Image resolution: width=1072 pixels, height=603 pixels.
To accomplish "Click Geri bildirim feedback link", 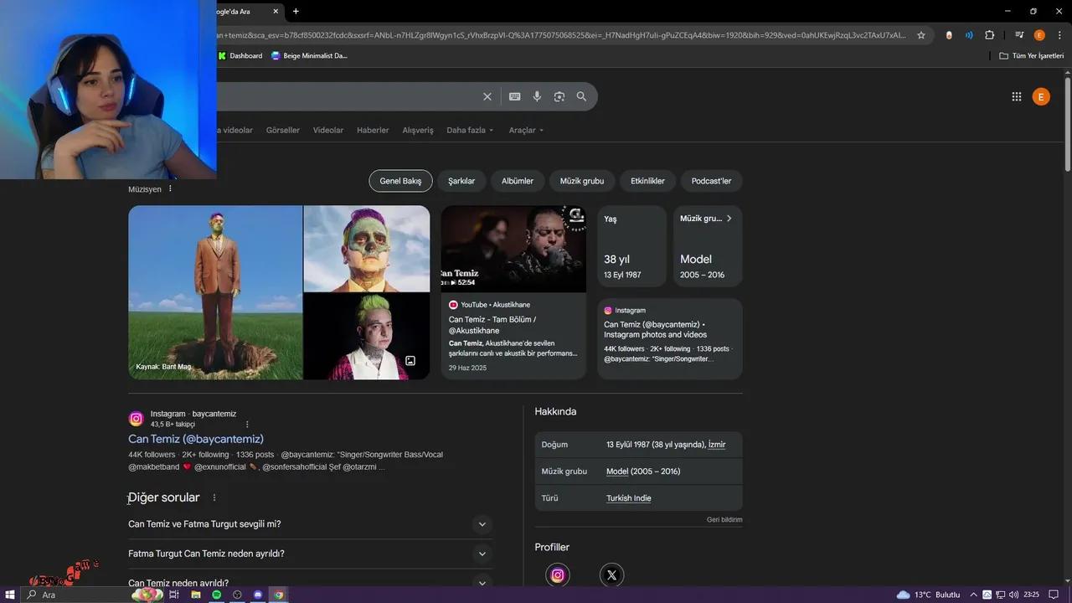I will [724, 520].
